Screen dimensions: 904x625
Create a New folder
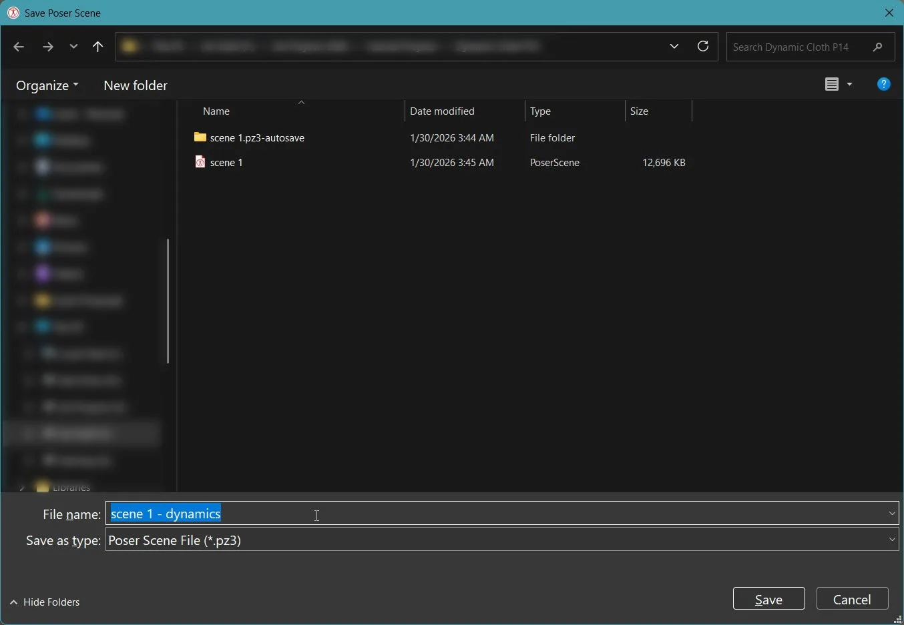click(x=135, y=85)
